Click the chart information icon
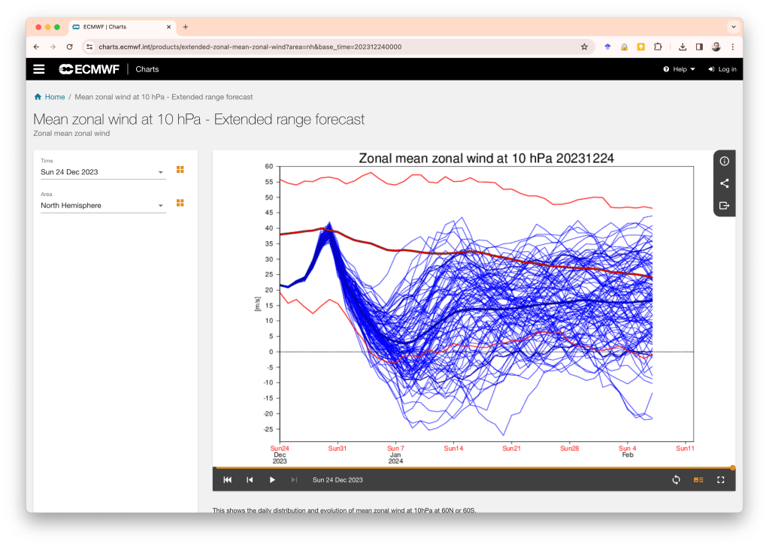Screen dimensions: 769x547 [x=724, y=162]
